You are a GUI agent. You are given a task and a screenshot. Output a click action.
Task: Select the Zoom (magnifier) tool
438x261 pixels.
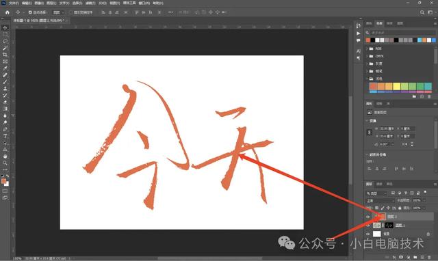pyautogui.click(x=5, y=163)
